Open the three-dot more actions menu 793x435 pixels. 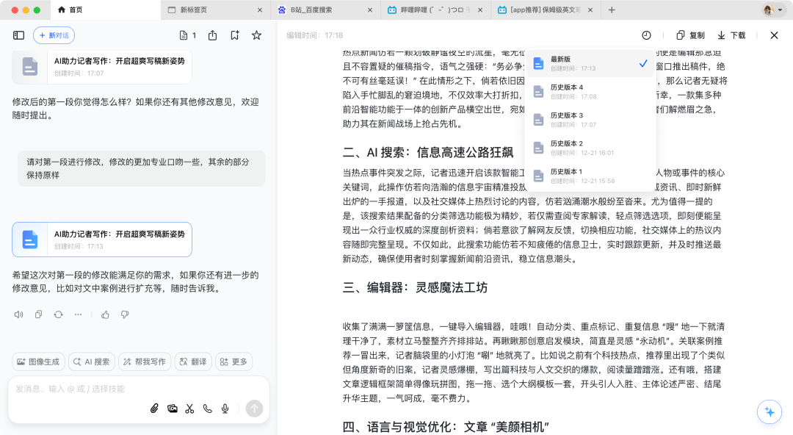79,314
